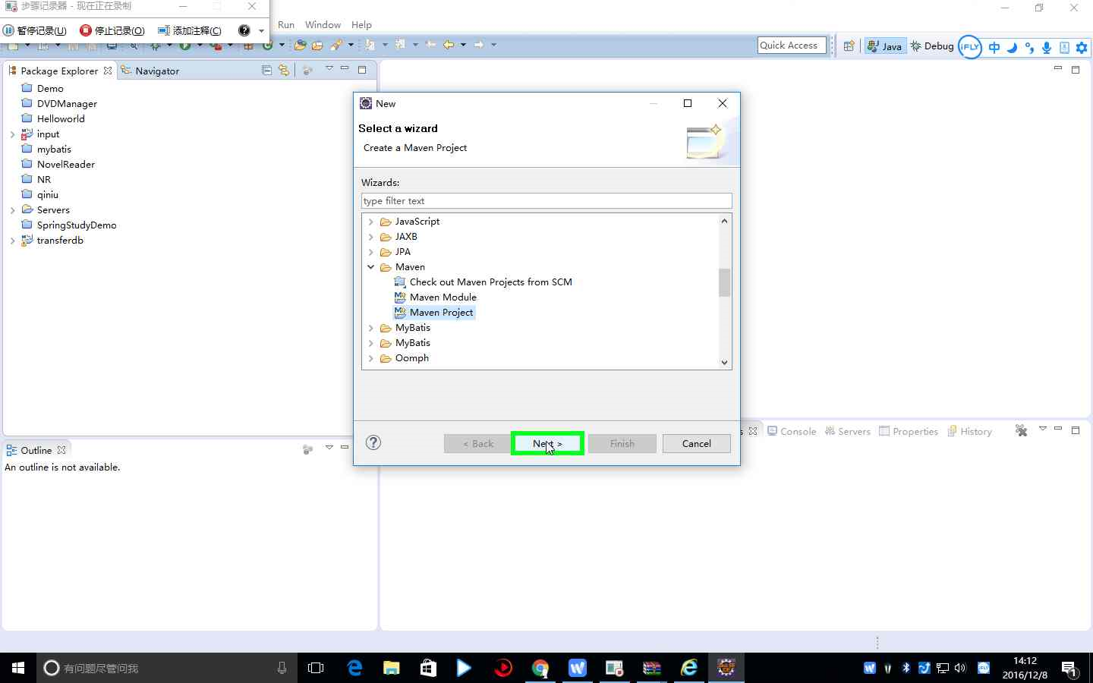
Task: Open the Steps Recorder help dropdown arrow
Action: click(261, 31)
